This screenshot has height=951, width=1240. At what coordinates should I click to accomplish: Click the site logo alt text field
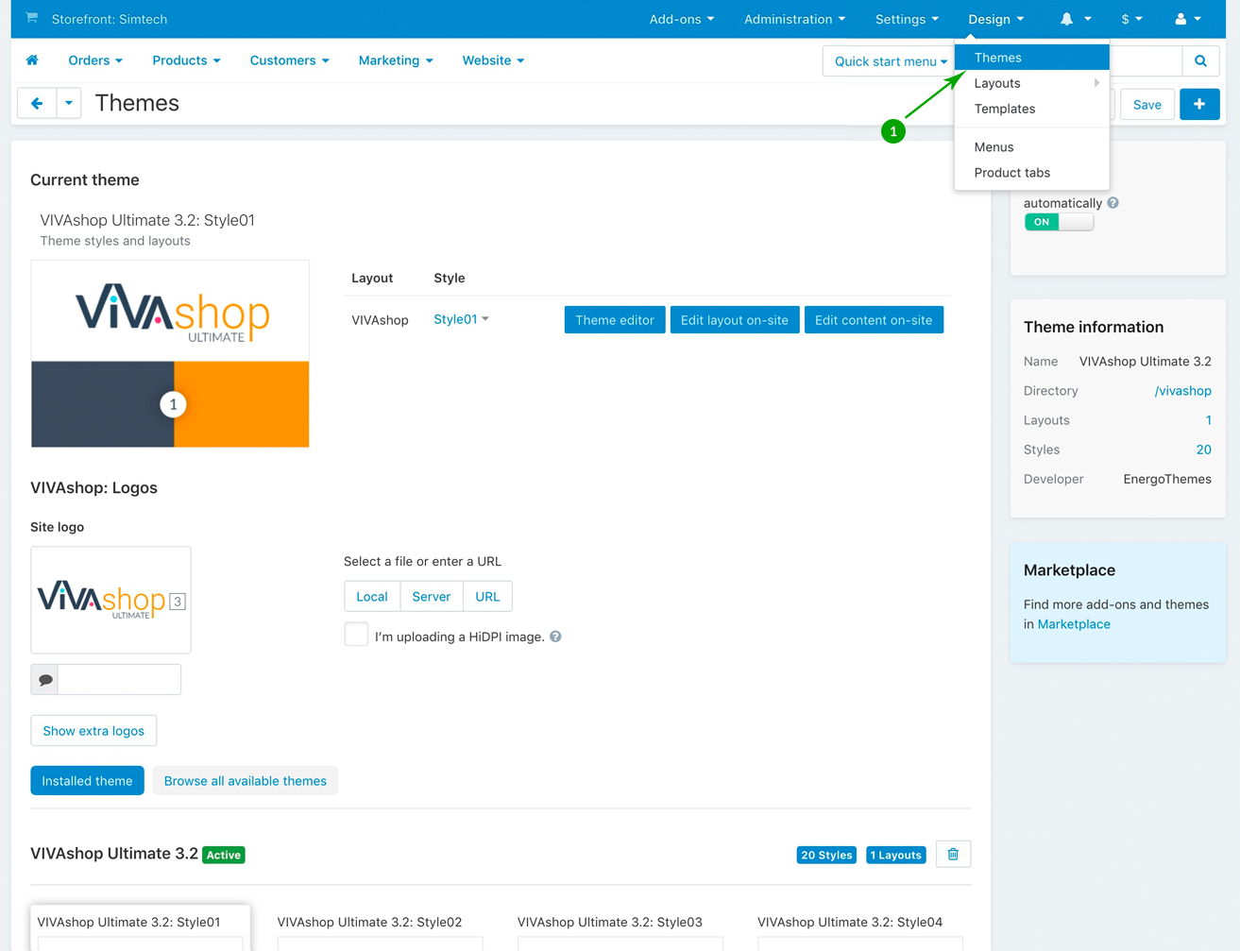click(119, 680)
